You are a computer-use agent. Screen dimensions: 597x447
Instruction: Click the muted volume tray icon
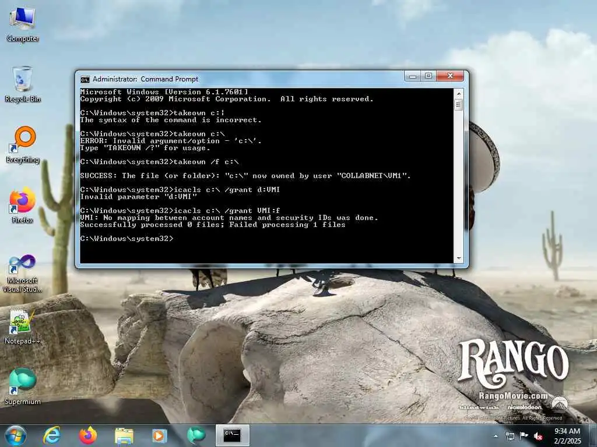[538, 436]
